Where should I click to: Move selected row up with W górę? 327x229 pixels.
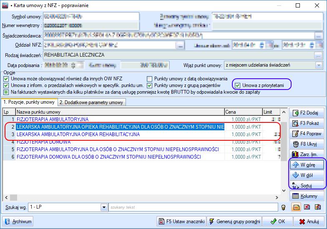point(306,165)
